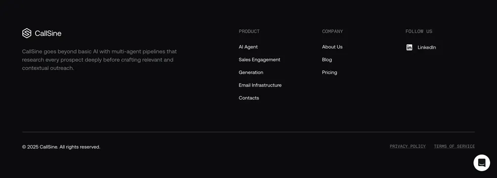
Task: Click the CallSine description paragraph
Action: tap(99, 59)
